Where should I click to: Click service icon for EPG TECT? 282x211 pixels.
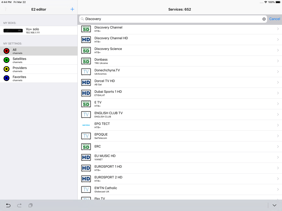tap(86, 125)
